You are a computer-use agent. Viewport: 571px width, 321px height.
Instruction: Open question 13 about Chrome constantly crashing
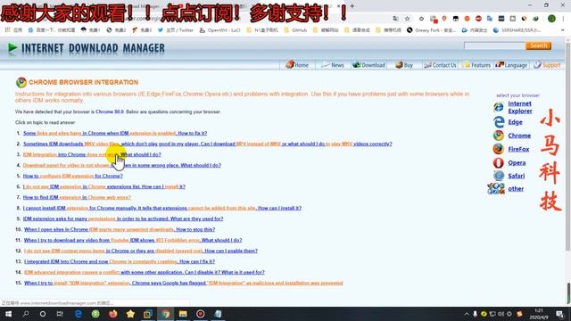120,261
